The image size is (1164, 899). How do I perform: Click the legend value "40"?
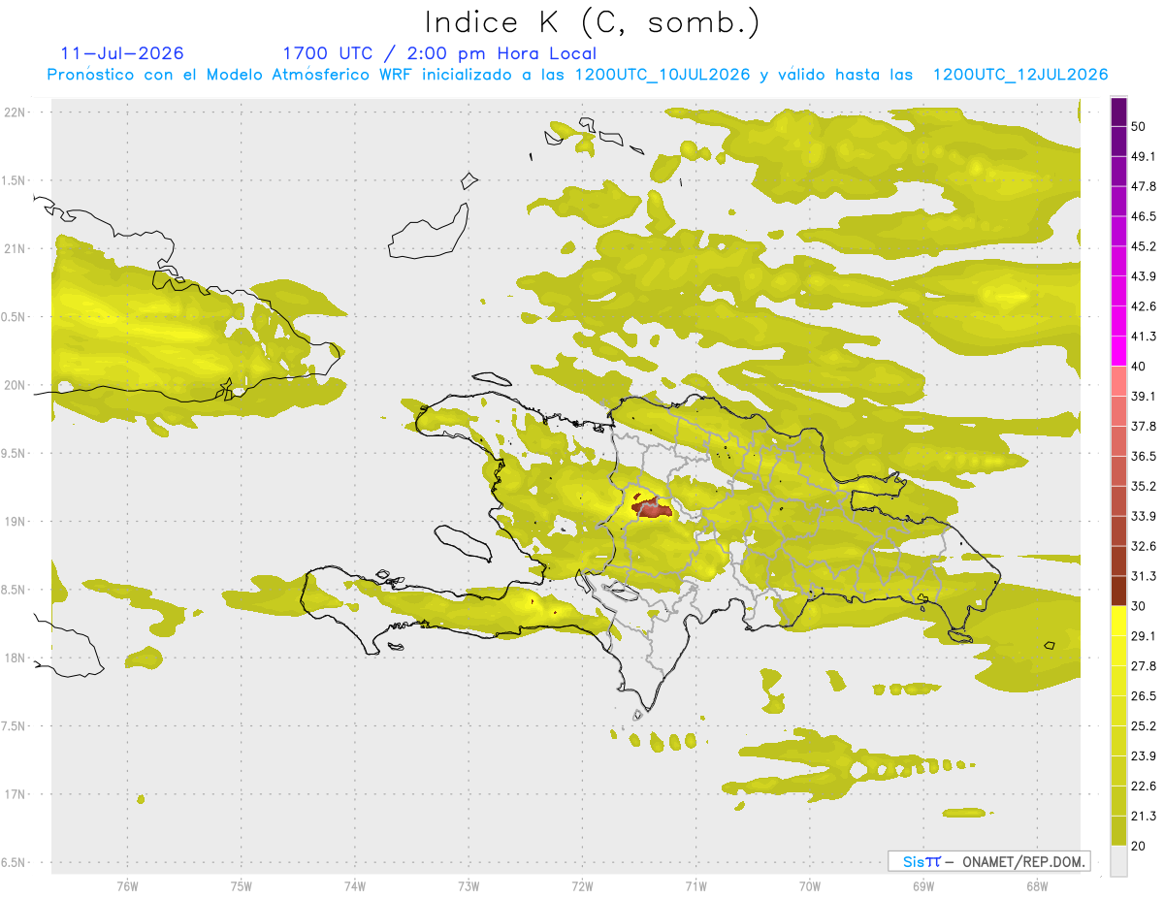point(1139,367)
